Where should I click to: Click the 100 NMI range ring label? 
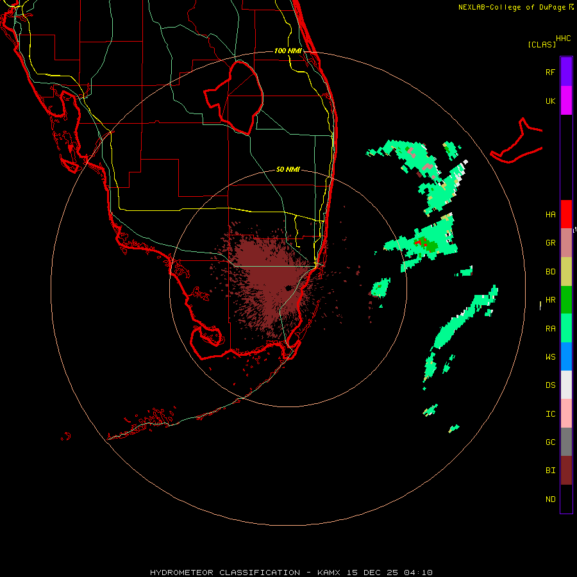pos(288,51)
